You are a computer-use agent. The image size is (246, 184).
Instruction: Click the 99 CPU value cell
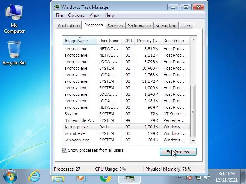pos(128,120)
